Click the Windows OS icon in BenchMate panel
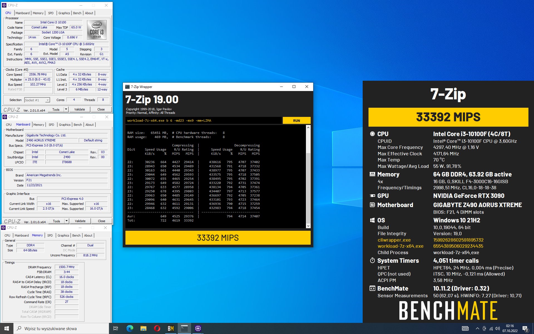Viewport: 534px width, 334px height. (372, 220)
